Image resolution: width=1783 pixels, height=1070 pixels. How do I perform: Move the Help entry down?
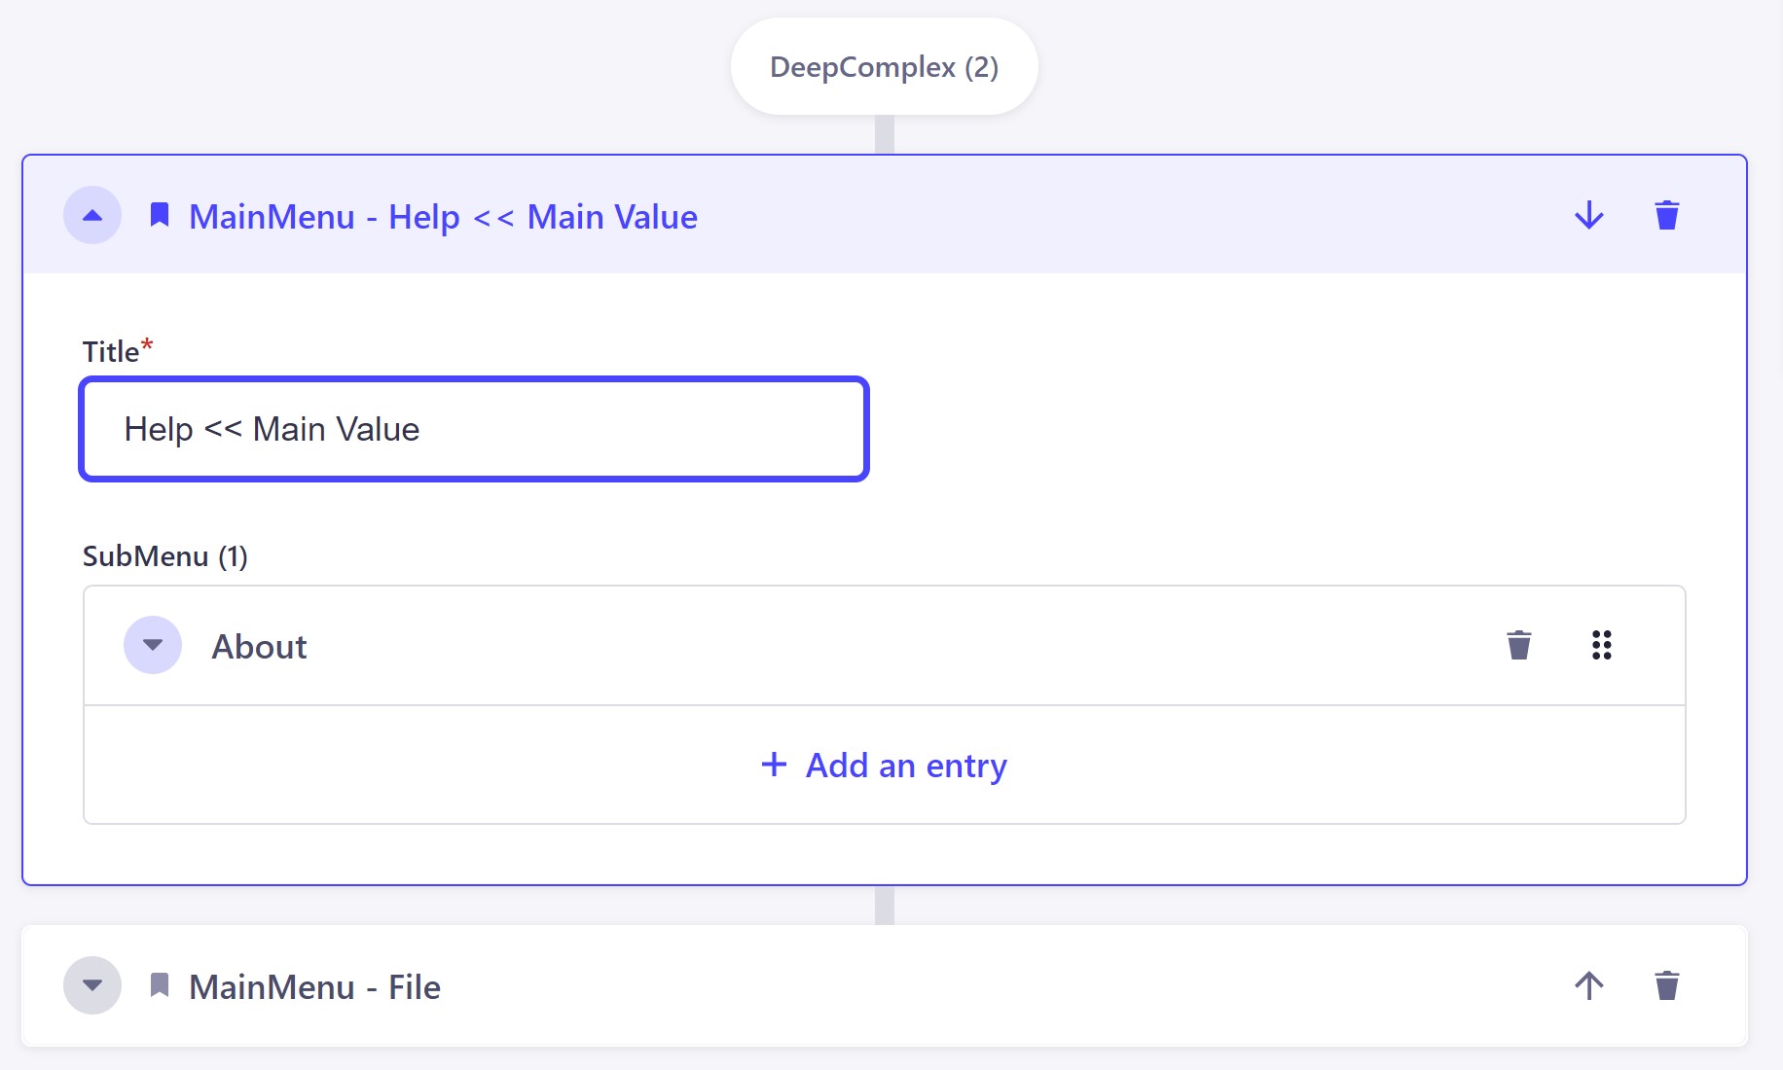1587,215
